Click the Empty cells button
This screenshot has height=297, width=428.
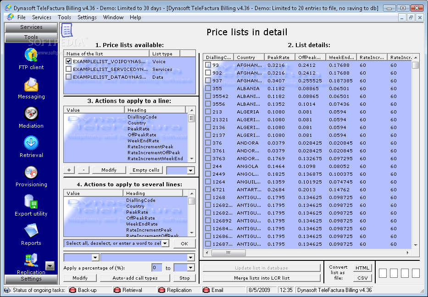click(x=146, y=170)
